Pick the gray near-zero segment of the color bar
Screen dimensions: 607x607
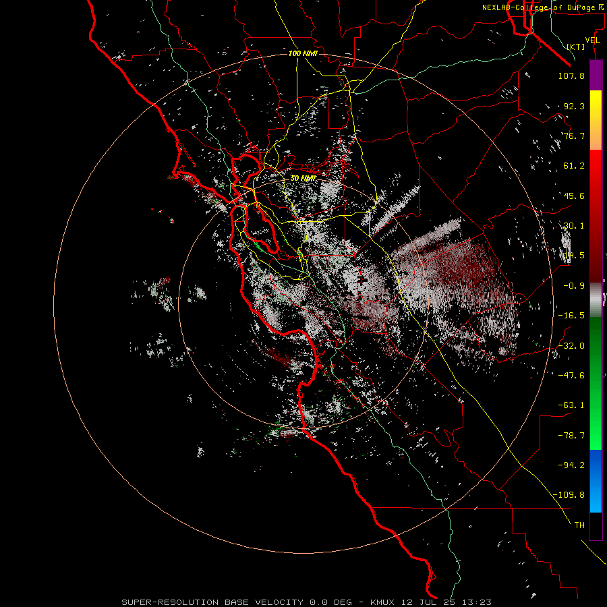(596, 299)
